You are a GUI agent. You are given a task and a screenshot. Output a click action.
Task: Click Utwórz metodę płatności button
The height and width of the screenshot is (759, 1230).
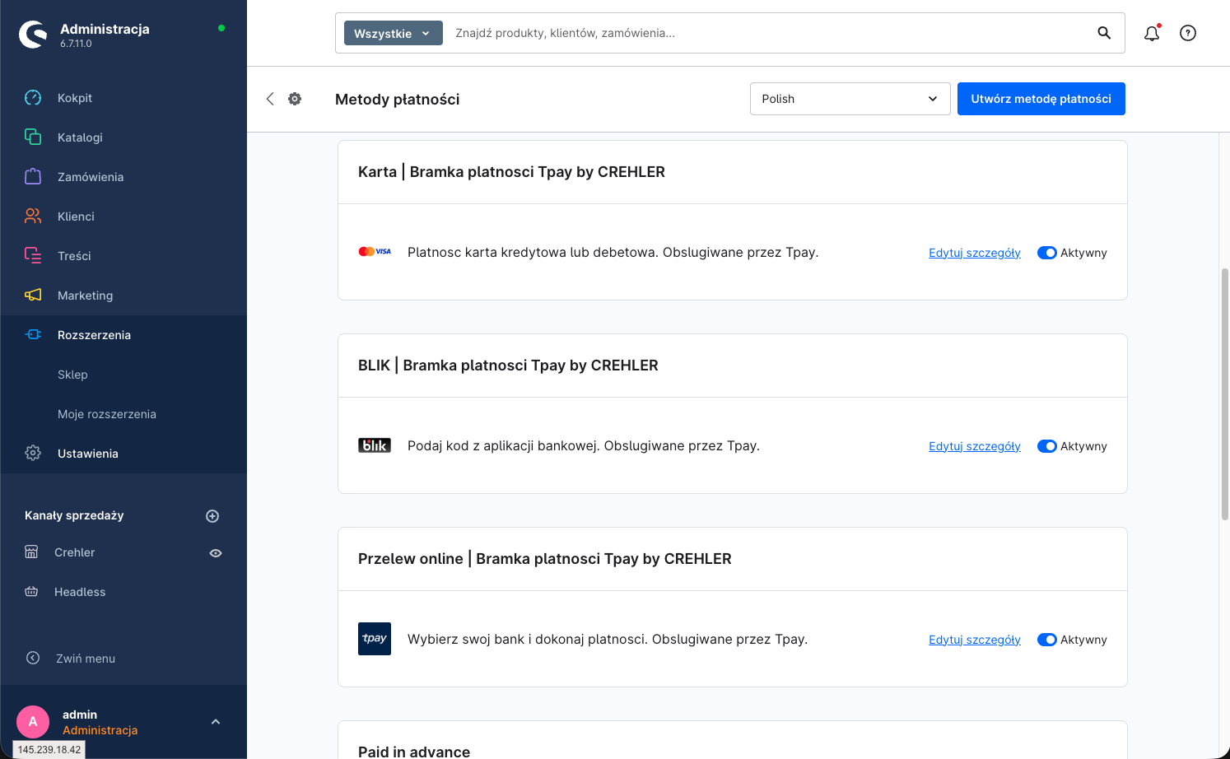coord(1041,99)
